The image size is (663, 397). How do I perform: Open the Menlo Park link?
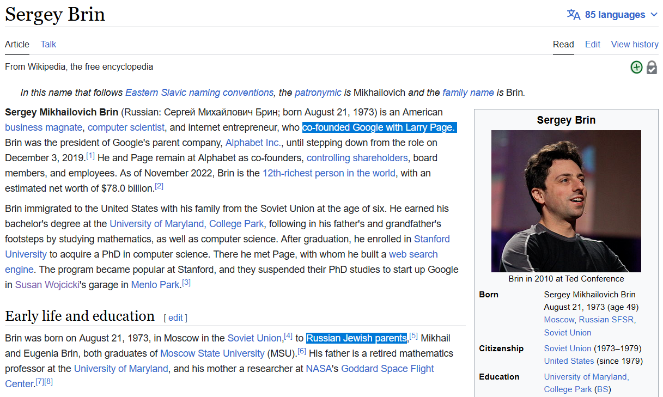(x=155, y=285)
